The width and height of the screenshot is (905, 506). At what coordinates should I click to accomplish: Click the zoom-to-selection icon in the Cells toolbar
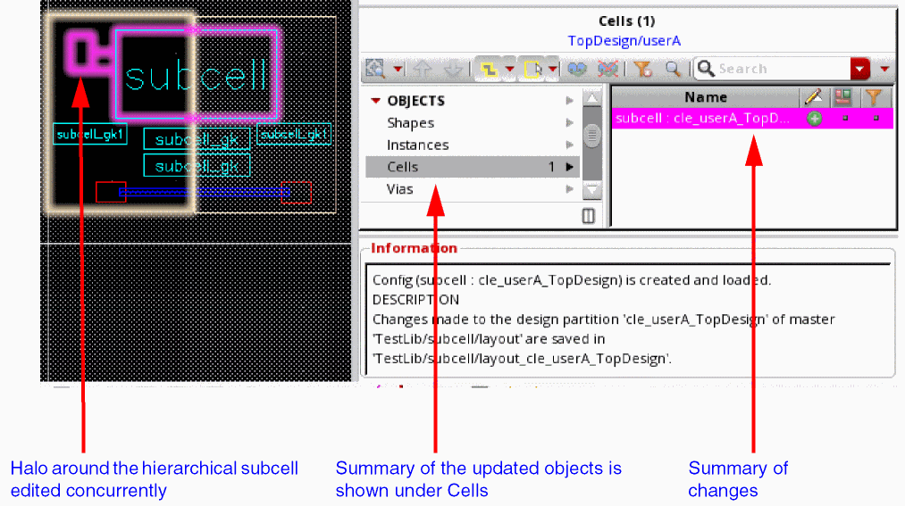click(x=375, y=69)
